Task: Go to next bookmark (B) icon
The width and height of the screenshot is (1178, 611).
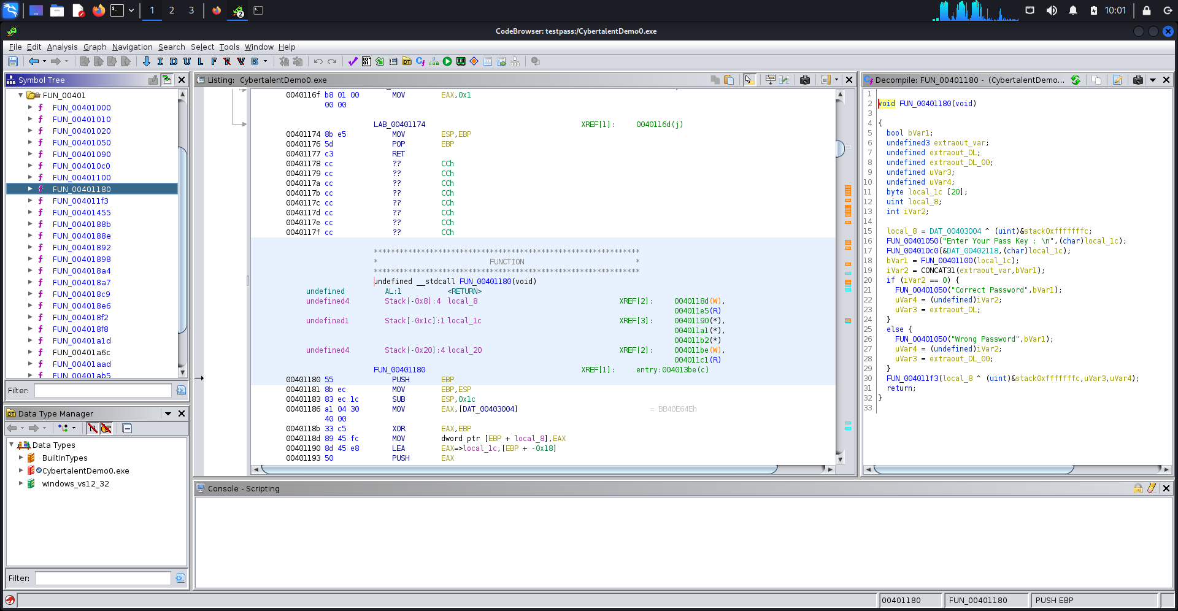Action: (x=255, y=61)
